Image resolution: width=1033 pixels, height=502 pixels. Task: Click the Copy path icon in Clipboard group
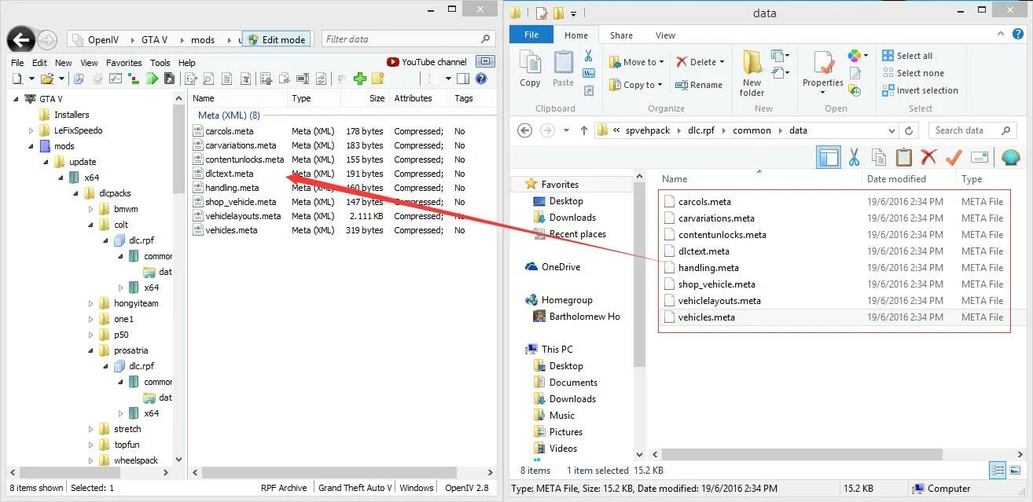click(x=588, y=73)
